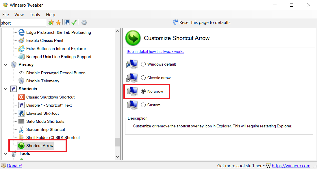This screenshot has width=317, height=169.
Task: Select the Windows default radio button
Action: click(x=143, y=64)
